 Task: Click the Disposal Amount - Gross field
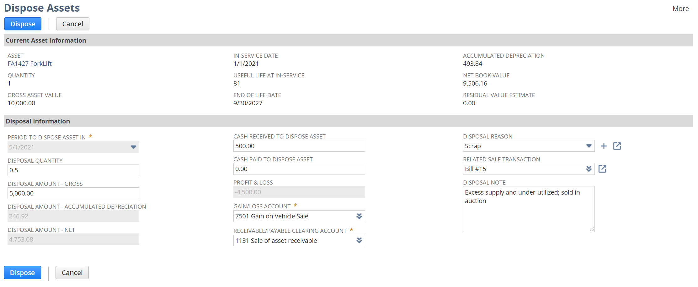(x=73, y=193)
